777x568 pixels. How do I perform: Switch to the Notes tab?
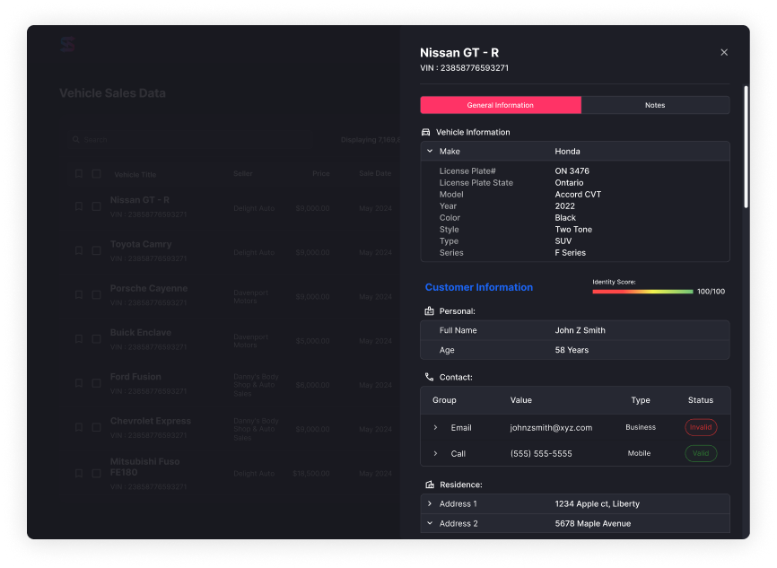[655, 105]
